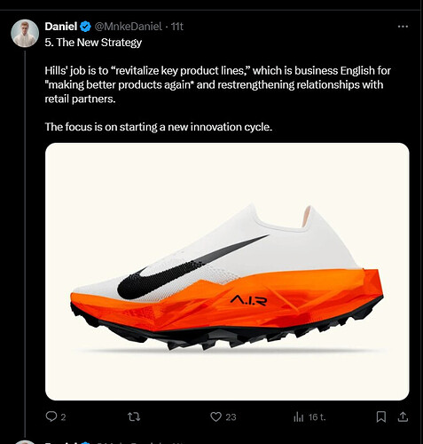Image resolution: width=423 pixels, height=444 pixels.
Task: Open Daniel's profile avatar picture
Action: pos(25,33)
